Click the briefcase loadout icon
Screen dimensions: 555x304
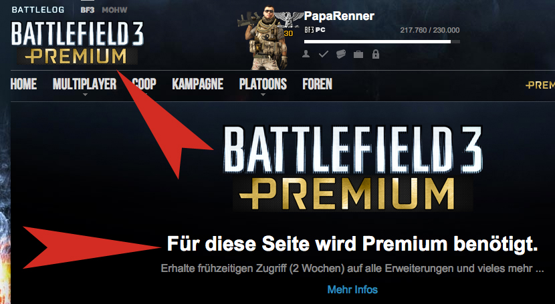tap(358, 55)
